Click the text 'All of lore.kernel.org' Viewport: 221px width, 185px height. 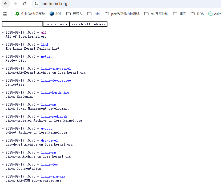pyautogui.click(x=26, y=37)
